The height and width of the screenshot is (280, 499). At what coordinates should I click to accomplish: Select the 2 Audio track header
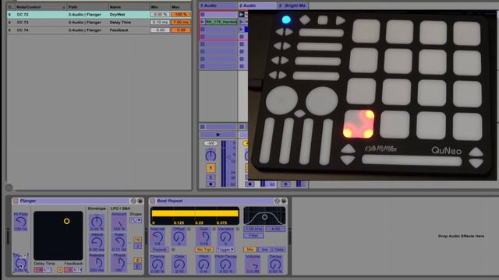(257, 5)
